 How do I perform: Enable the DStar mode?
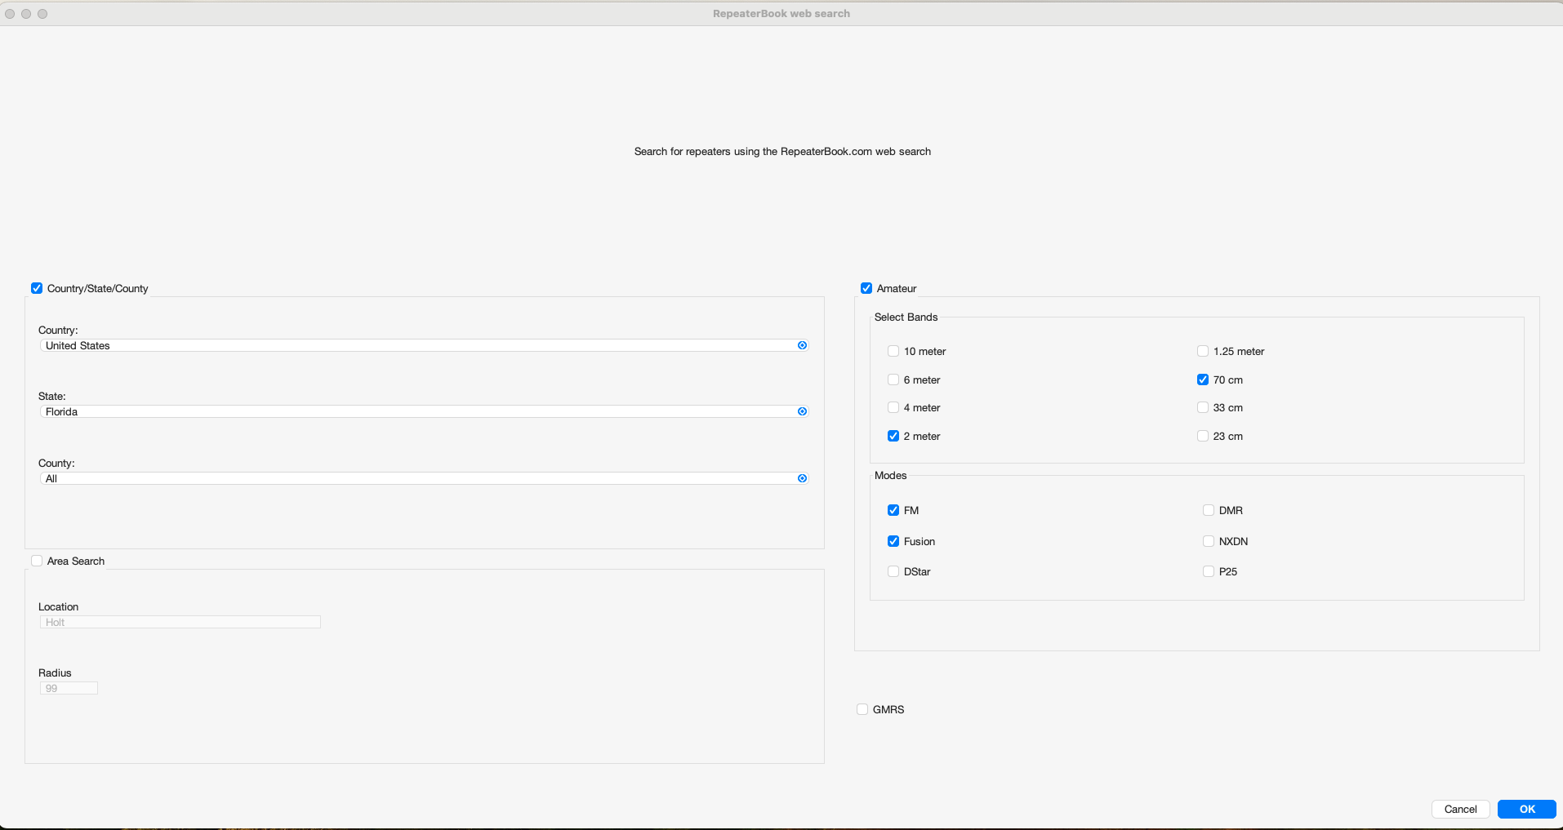(x=893, y=571)
